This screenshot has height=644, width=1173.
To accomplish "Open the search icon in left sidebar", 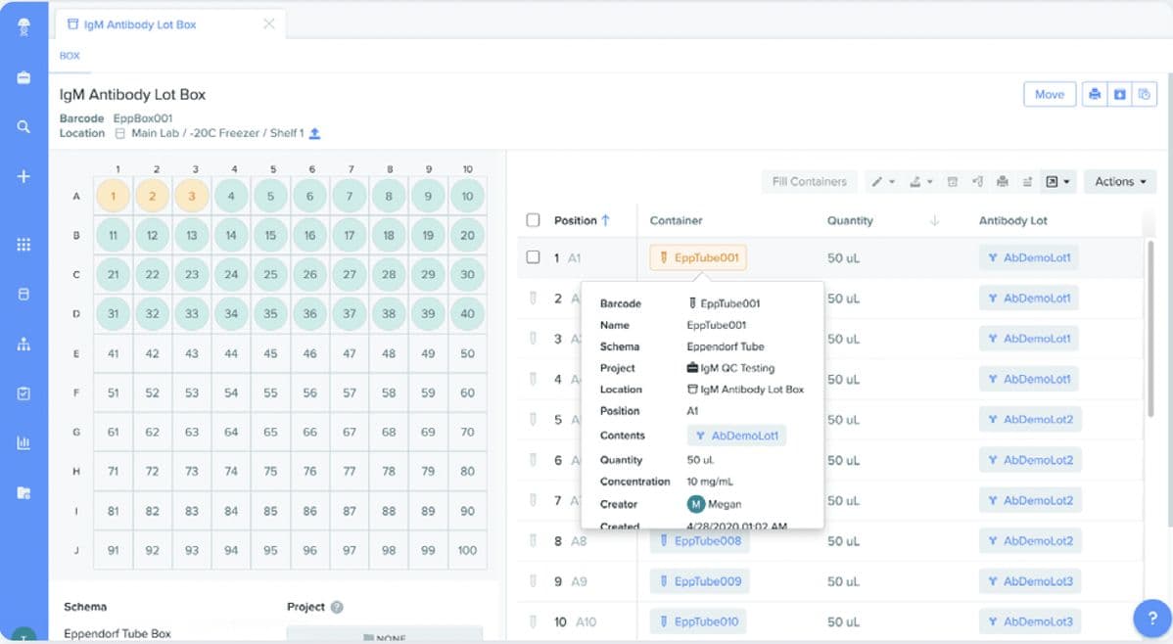I will click(23, 126).
